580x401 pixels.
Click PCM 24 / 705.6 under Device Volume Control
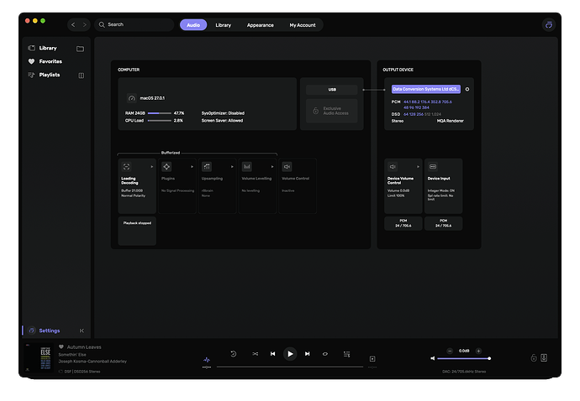(403, 223)
